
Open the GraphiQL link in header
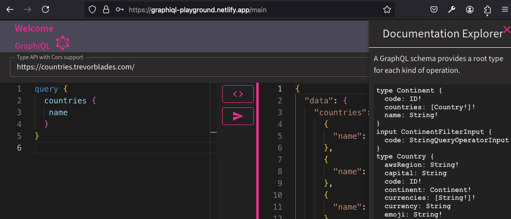point(33,46)
